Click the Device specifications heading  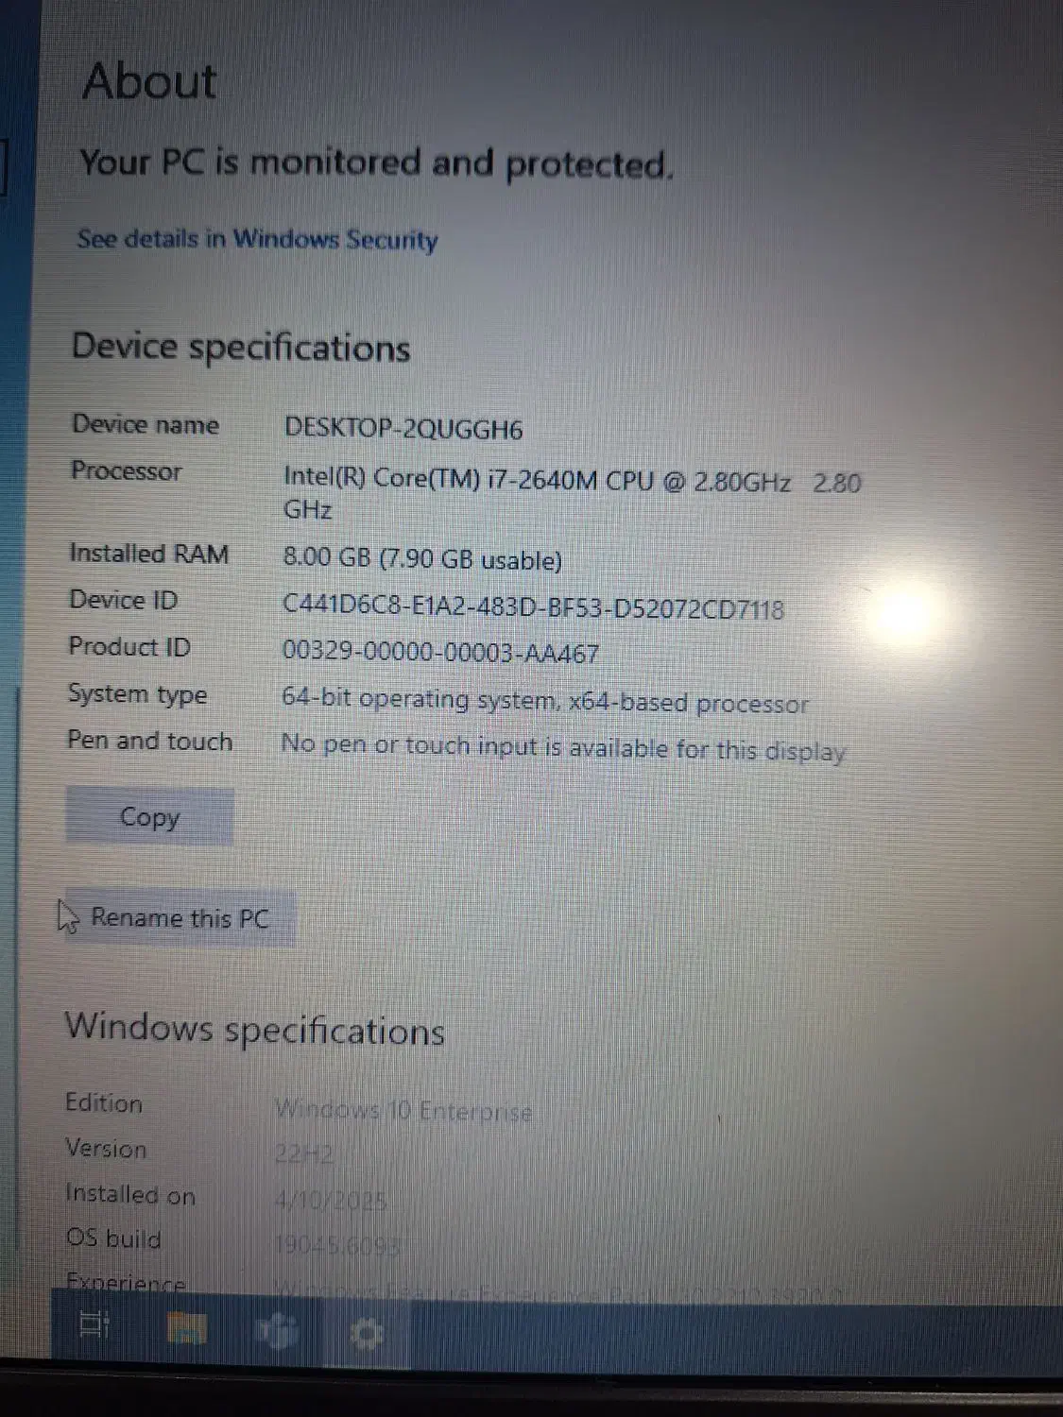pyautogui.click(x=241, y=348)
